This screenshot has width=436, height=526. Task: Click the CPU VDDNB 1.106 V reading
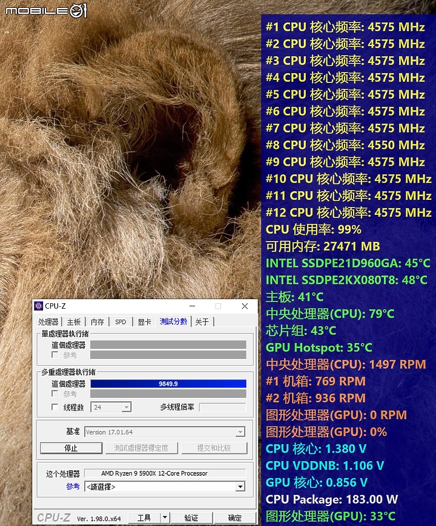325,465
